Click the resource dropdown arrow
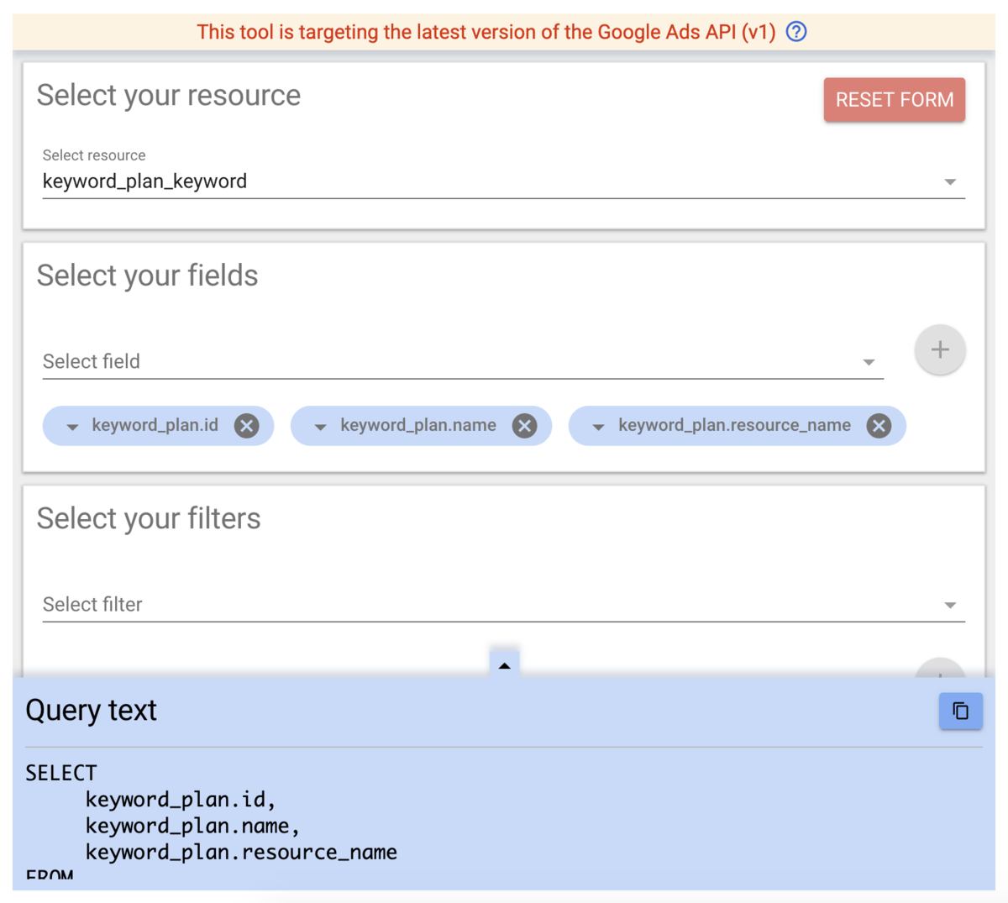Viewport: 1008px width, 903px height. [950, 182]
